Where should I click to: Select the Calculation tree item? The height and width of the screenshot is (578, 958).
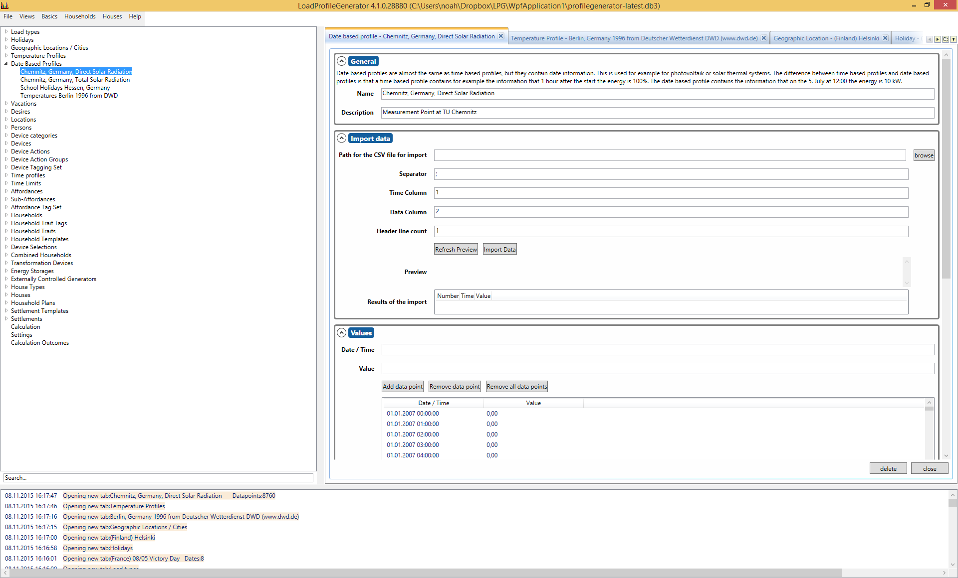25,327
